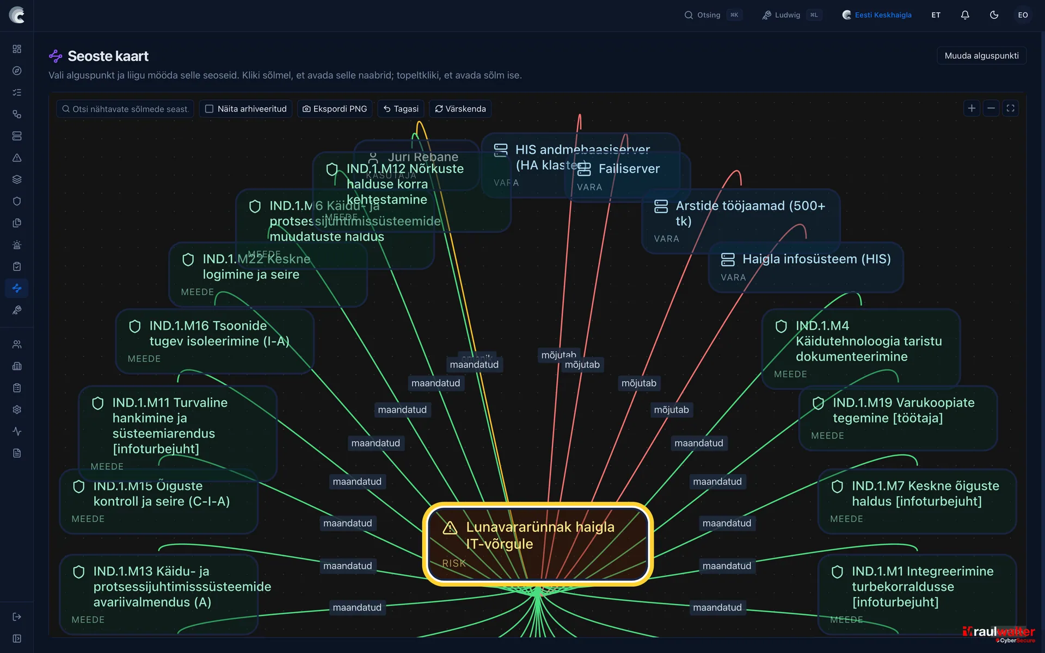The height and width of the screenshot is (653, 1045).
Task: Open the activity pulse icon in sidebar
Action: click(17, 431)
